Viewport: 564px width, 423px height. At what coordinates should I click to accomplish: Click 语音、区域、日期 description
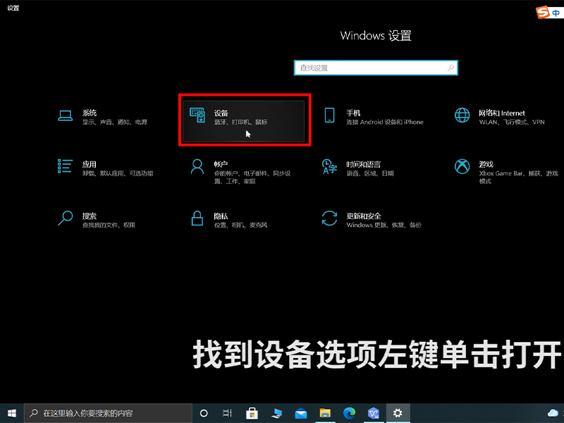(x=370, y=173)
